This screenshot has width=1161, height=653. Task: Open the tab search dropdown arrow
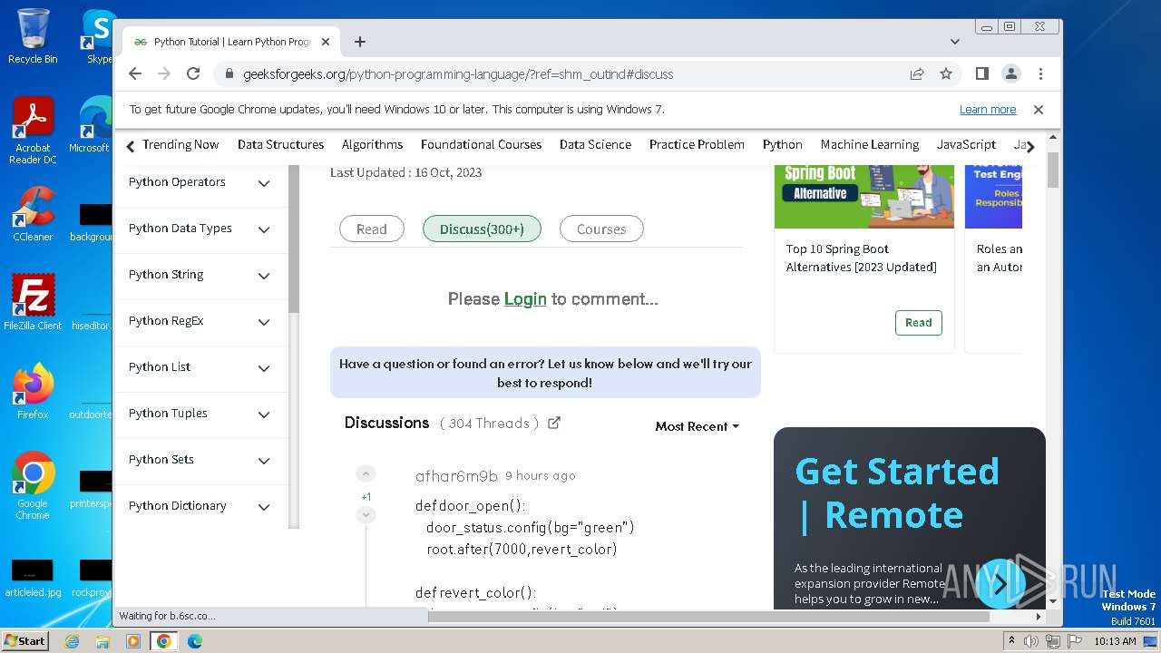(x=955, y=42)
